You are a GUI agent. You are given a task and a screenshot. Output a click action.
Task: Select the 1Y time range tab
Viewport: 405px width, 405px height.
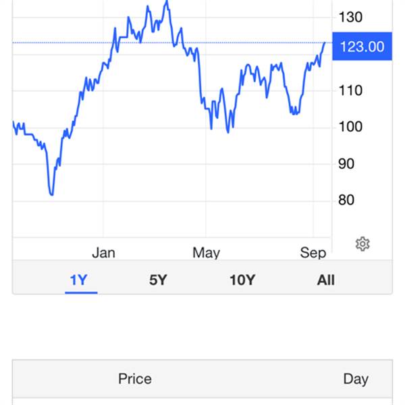(x=79, y=280)
